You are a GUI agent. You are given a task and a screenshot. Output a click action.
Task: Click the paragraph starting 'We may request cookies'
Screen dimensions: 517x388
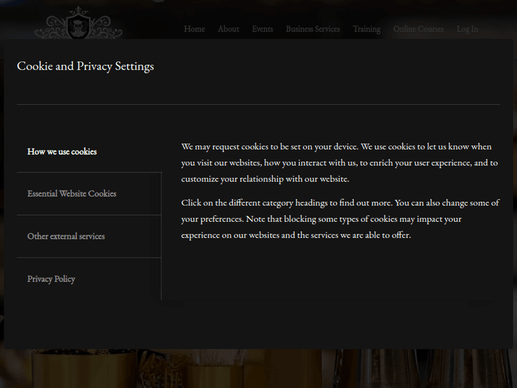(x=338, y=163)
